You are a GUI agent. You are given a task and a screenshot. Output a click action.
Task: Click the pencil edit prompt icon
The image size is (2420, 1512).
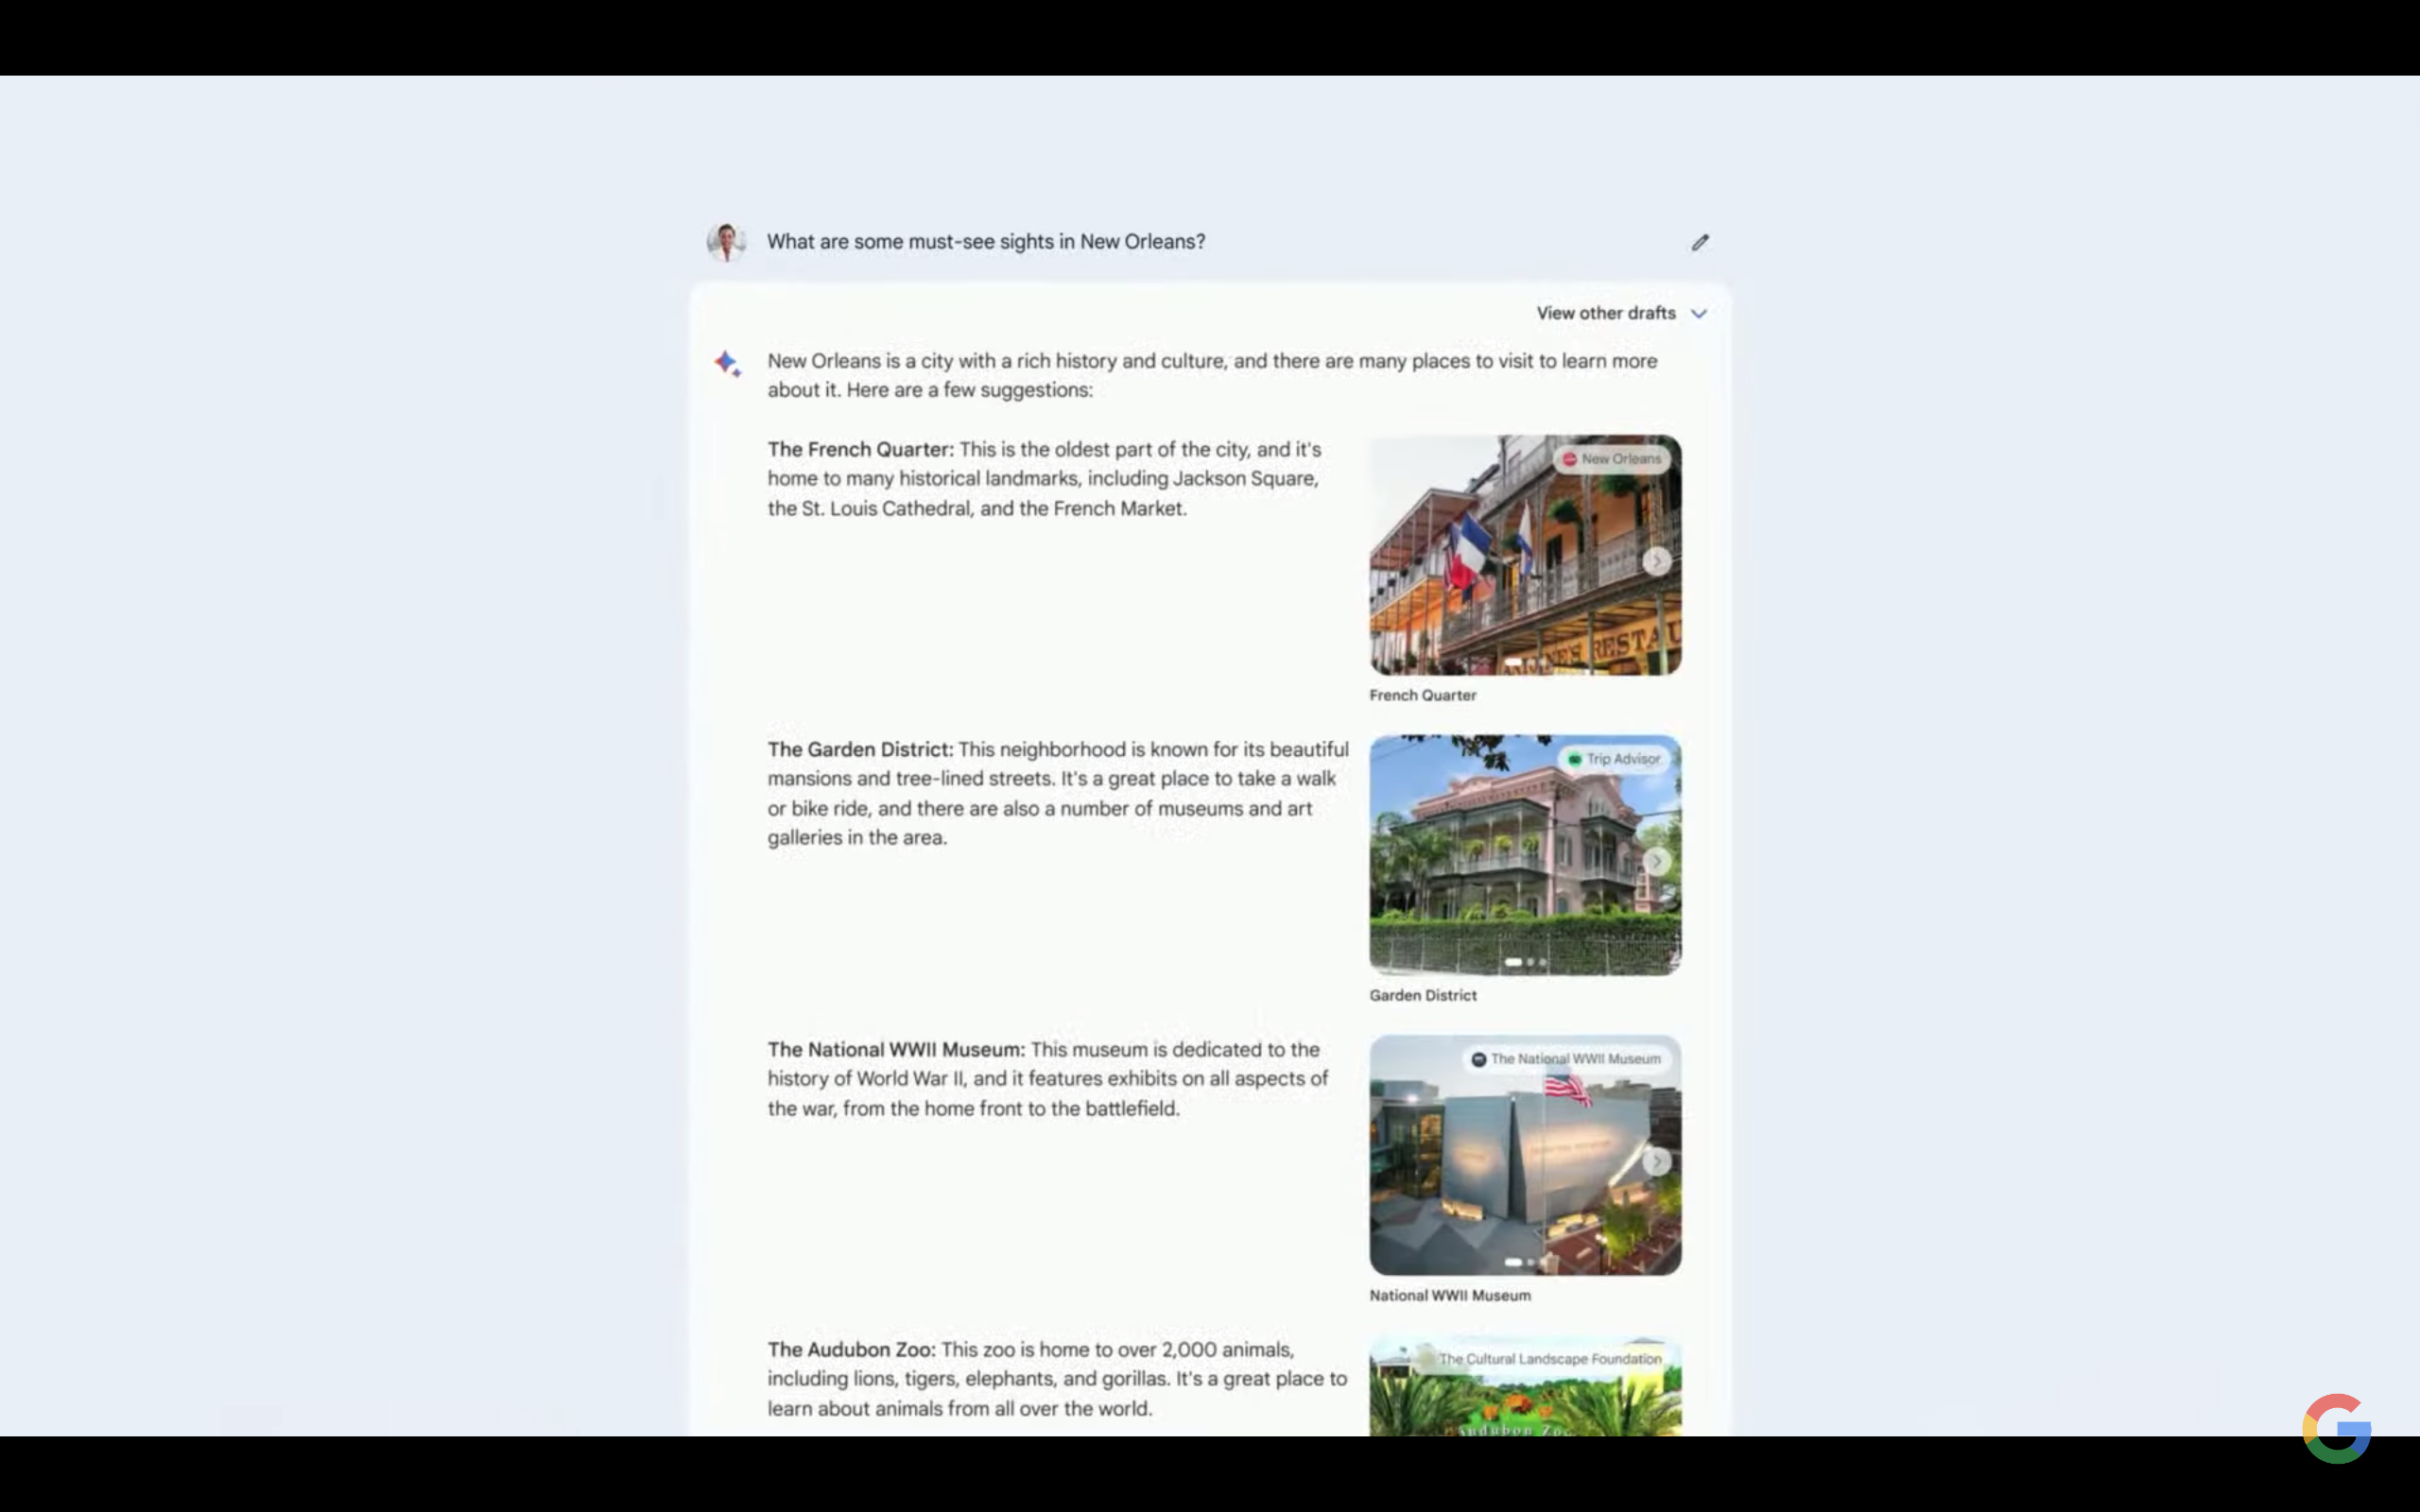pos(1700,242)
